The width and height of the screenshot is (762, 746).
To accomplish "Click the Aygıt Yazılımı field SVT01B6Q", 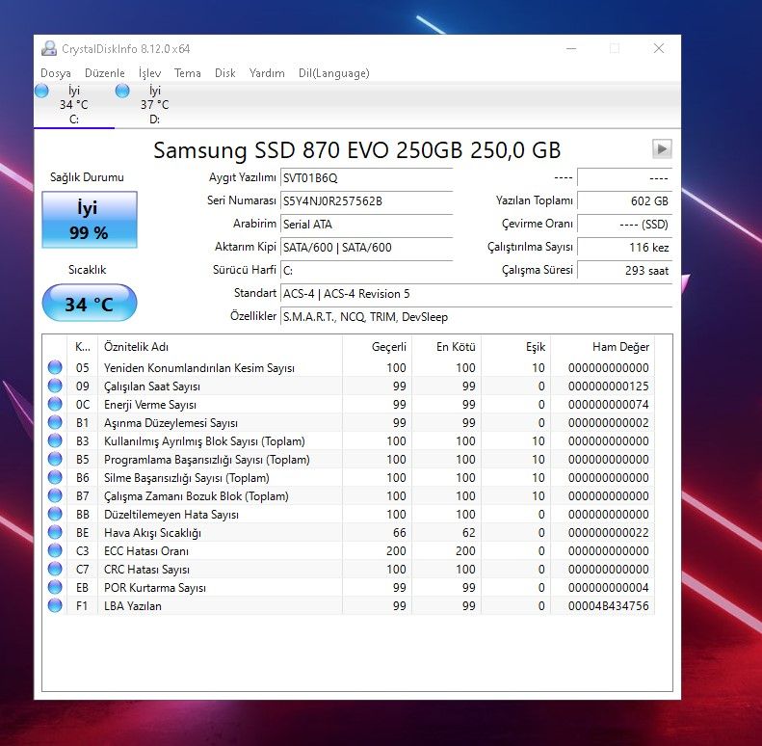I will coord(366,178).
